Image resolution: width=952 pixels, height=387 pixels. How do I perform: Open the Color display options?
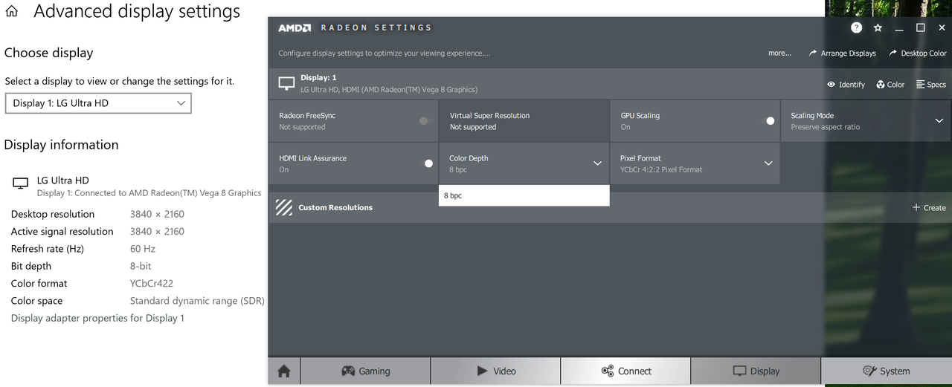pos(890,85)
